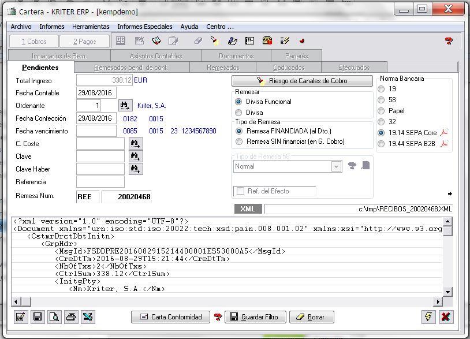
Task: Click the floppy-disk save icon at bottom left
Action: pyautogui.click(x=38, y=317)
